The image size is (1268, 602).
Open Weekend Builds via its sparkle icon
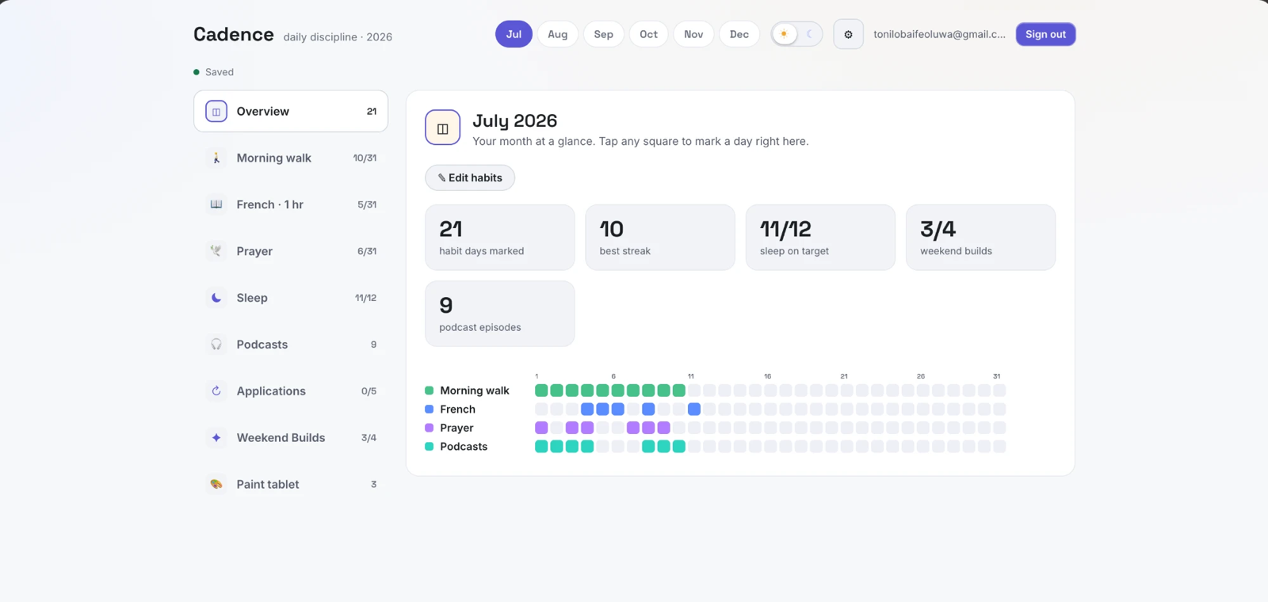(x=216, y=438)
